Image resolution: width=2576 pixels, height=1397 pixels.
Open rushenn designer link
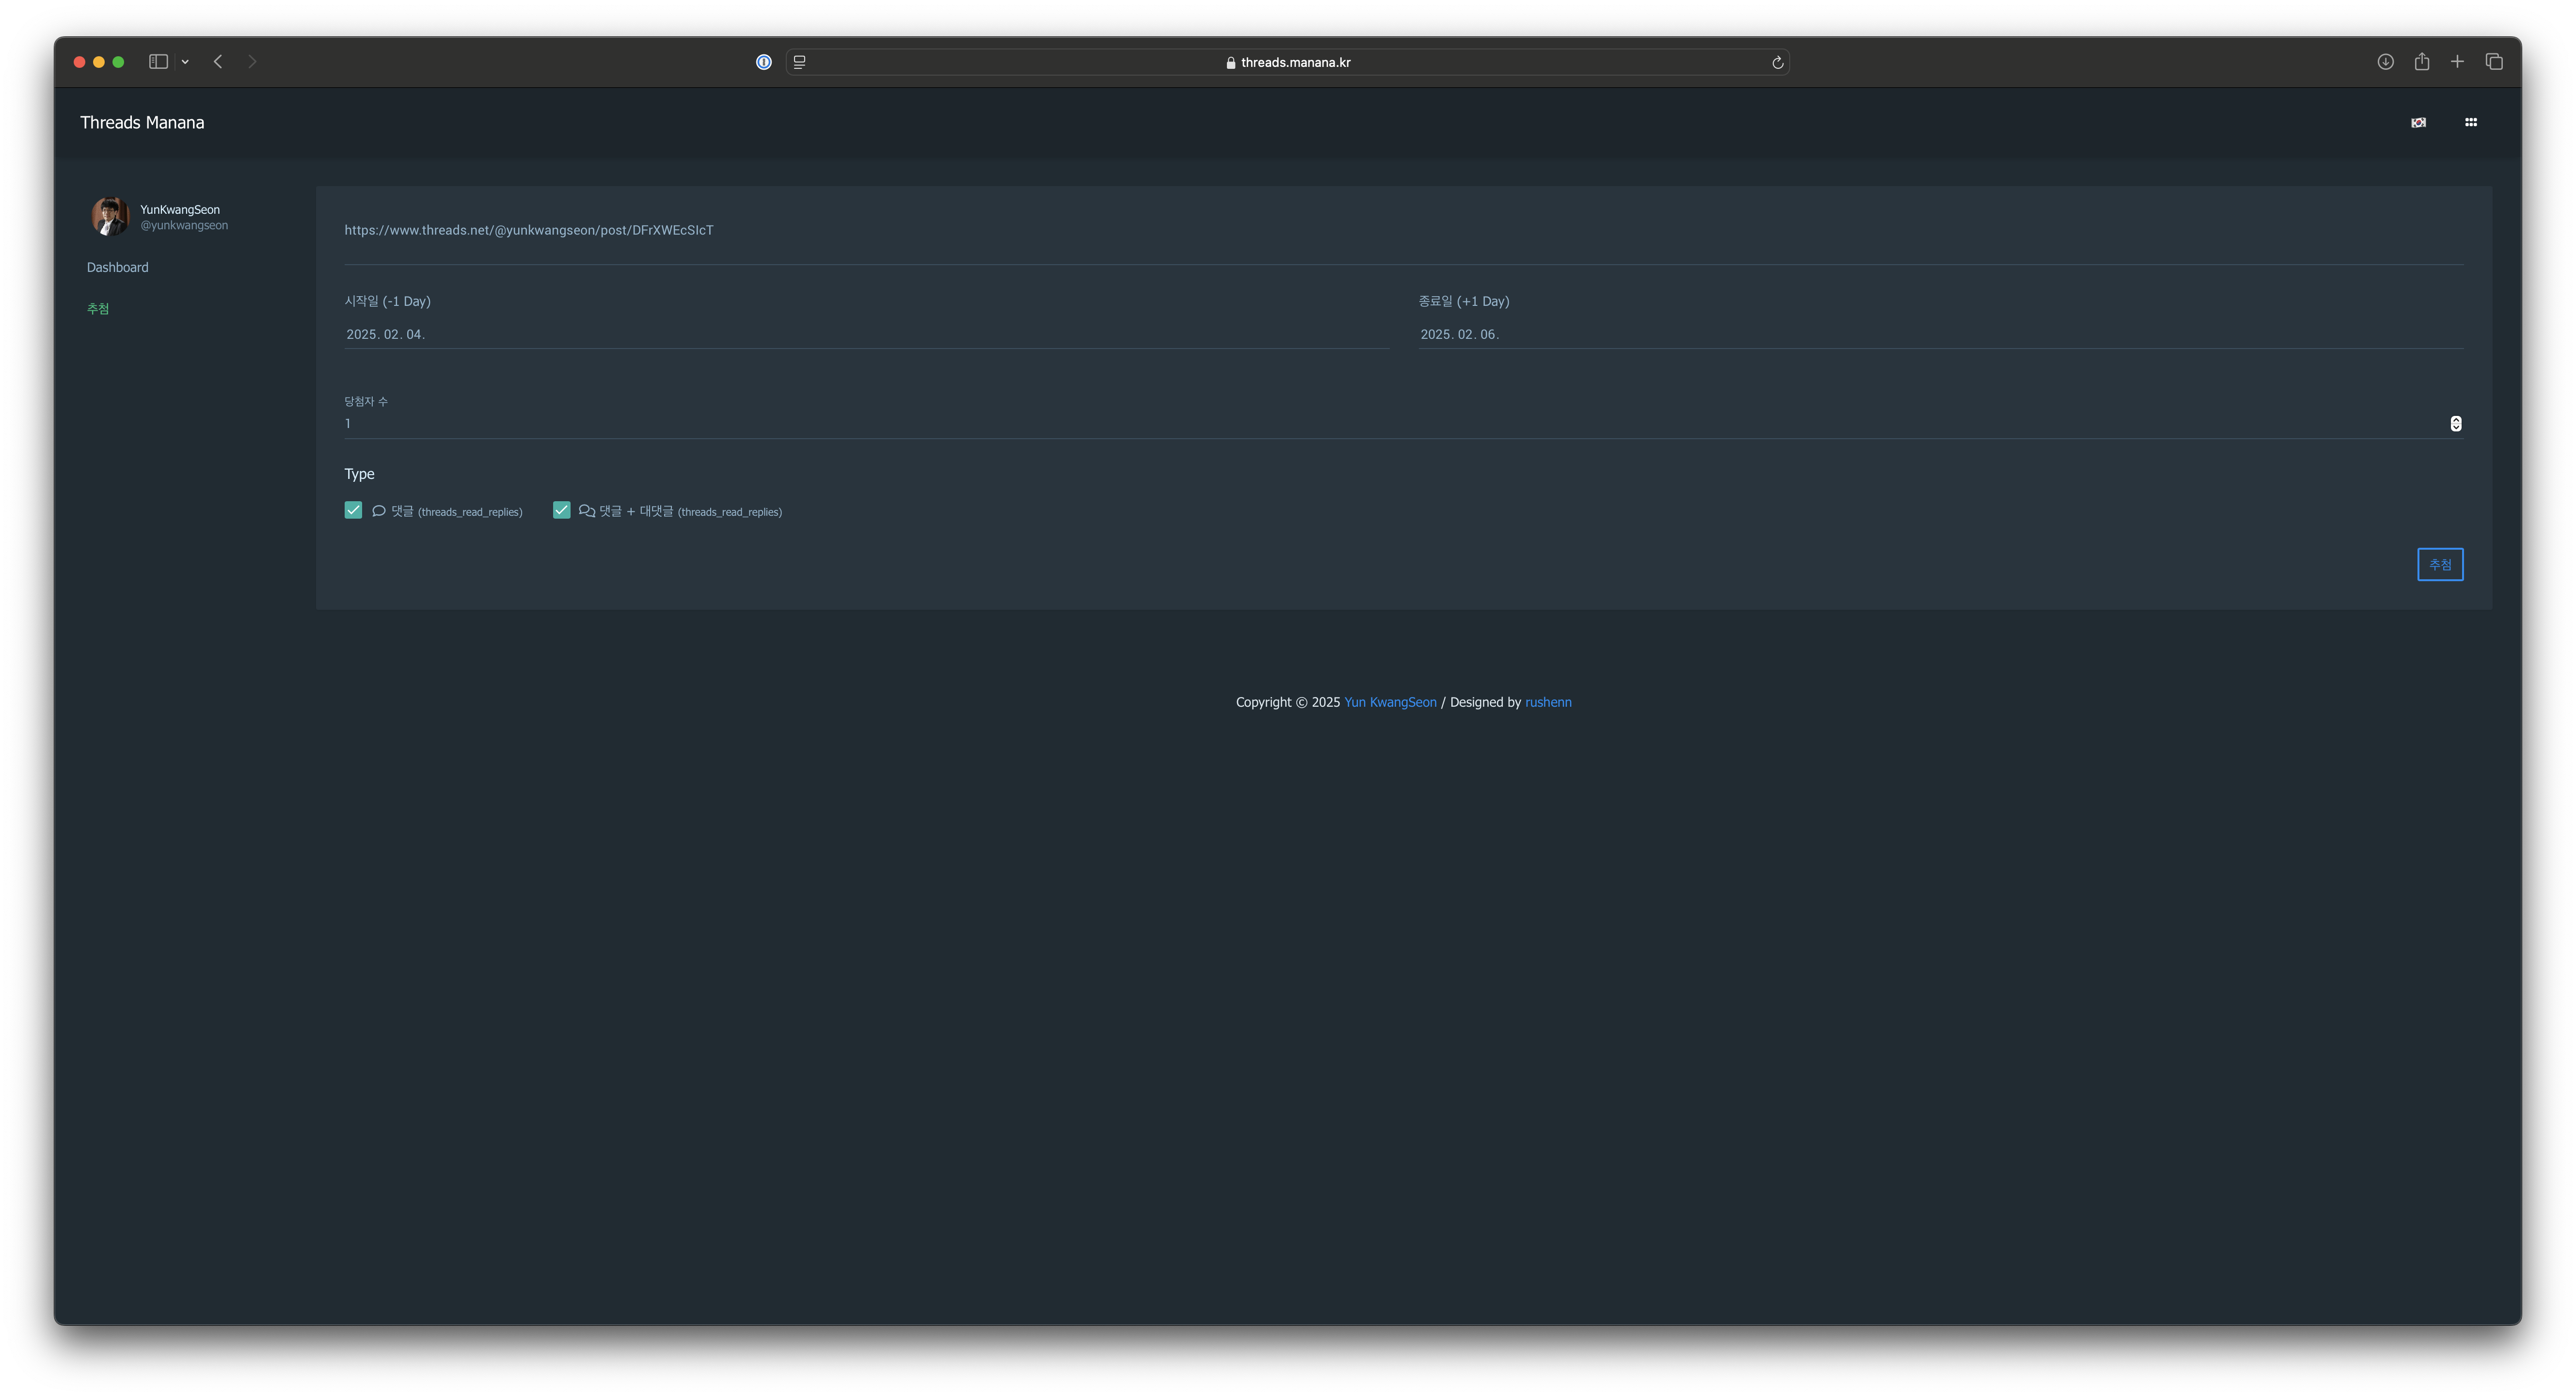[x=1548, y=702]
